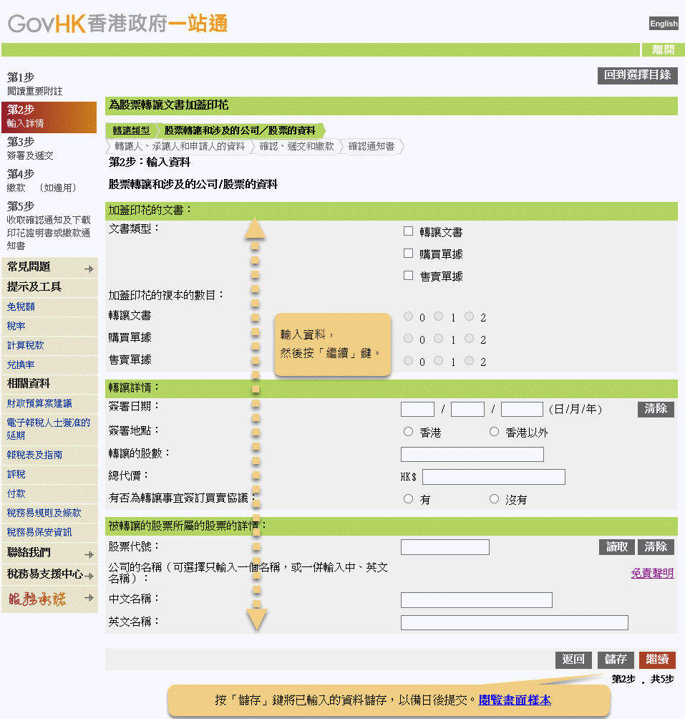Click 儲存 to save entered data

(x=616, y=660)
